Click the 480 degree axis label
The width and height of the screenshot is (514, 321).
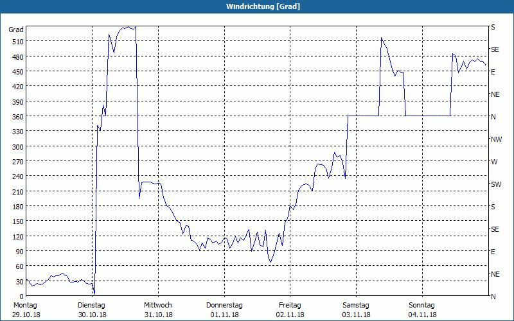coord(18,57)
